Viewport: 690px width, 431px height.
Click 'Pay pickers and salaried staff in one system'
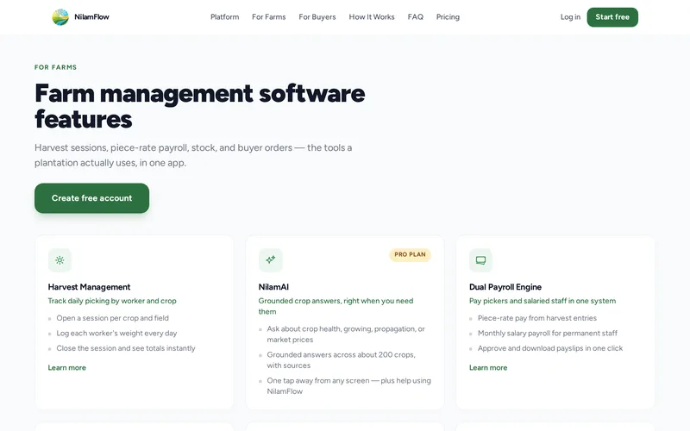coord(543,301)
